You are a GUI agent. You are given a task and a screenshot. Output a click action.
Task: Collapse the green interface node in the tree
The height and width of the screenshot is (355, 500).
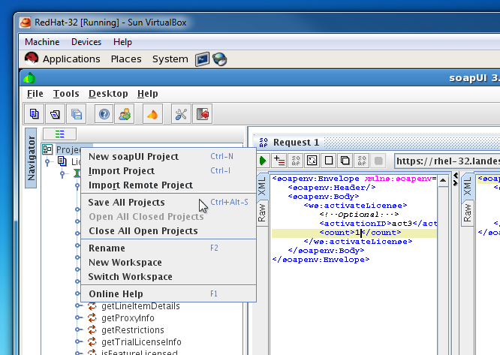(x=62, y=174)
